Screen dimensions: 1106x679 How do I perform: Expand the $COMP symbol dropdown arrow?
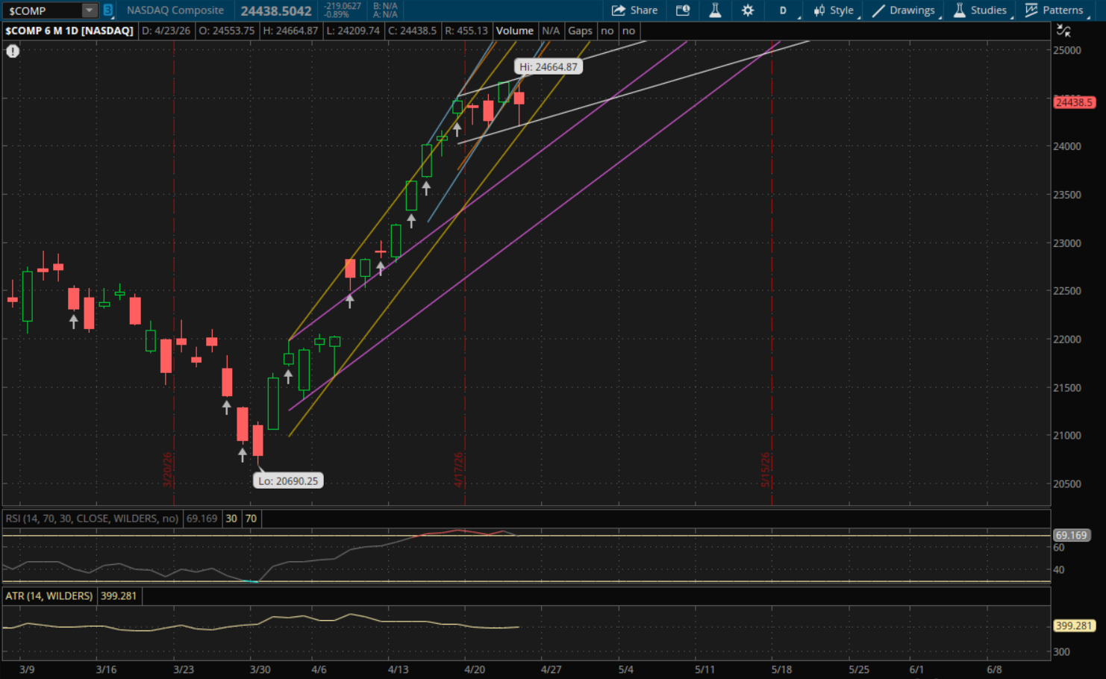(89, 10)
